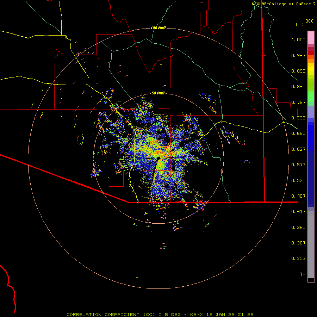Click the 1.000 value on the color scale
317x317 pixels.
[x=298, y=39]
